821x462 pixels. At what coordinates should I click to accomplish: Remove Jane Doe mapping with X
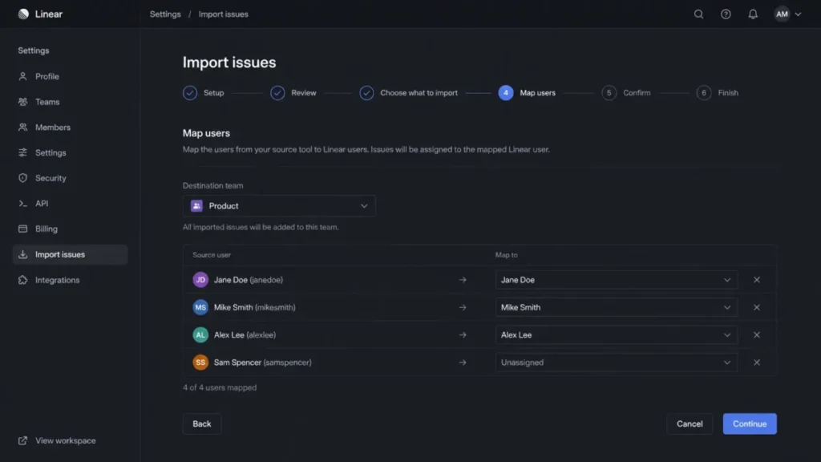tap(757, 280)
